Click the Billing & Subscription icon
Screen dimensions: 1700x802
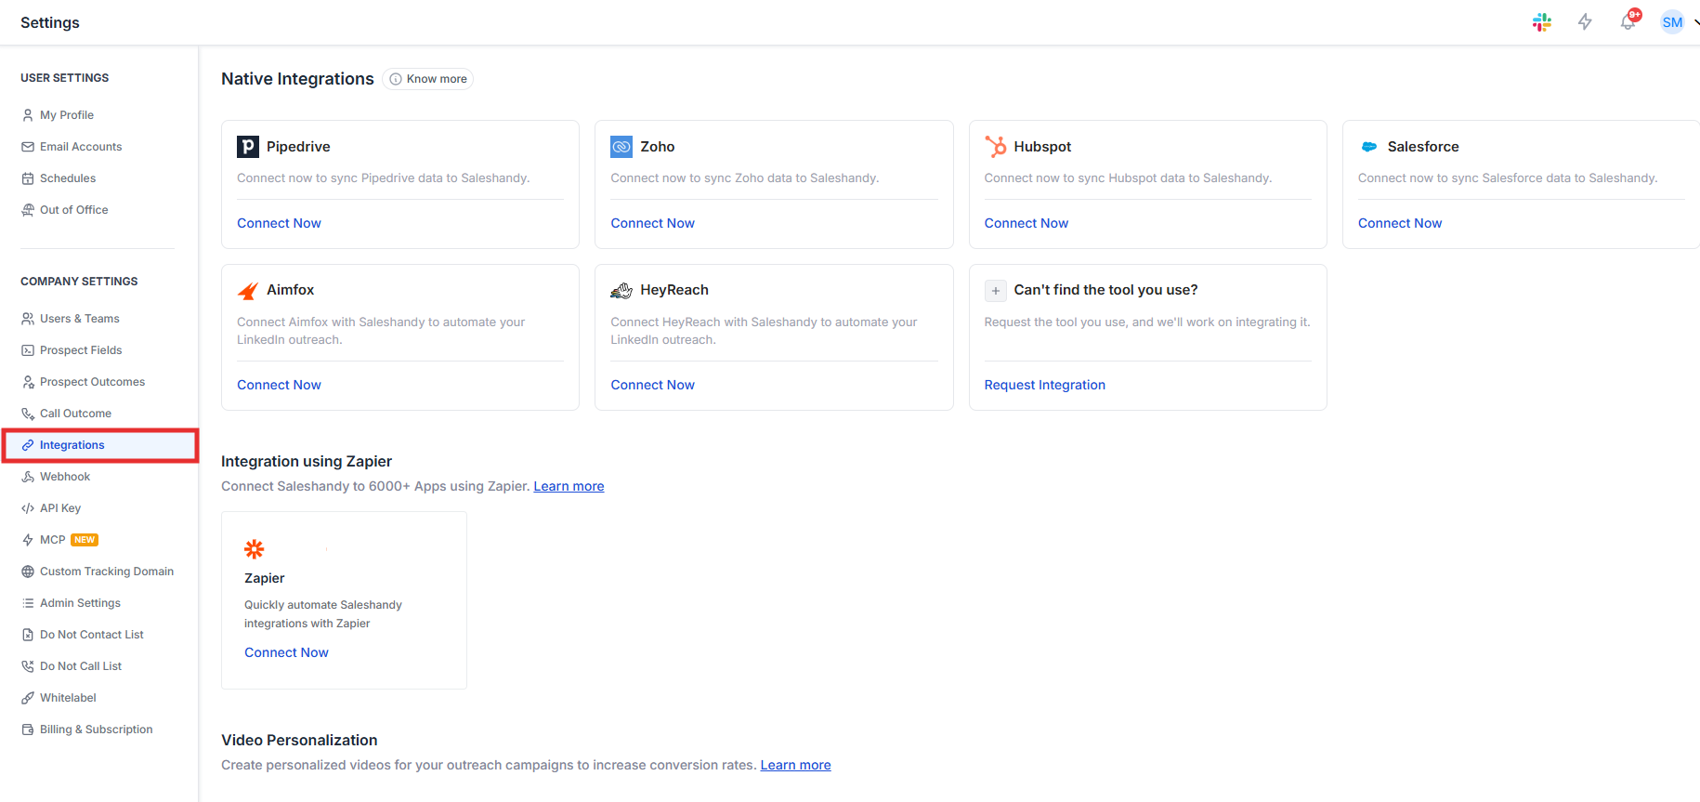[28, 730]
